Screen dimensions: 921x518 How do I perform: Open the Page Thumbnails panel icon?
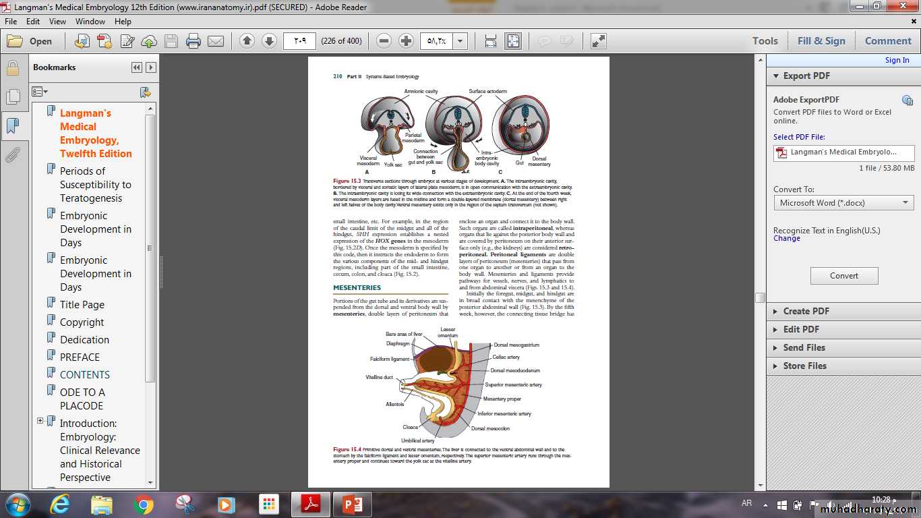(12, 97)
